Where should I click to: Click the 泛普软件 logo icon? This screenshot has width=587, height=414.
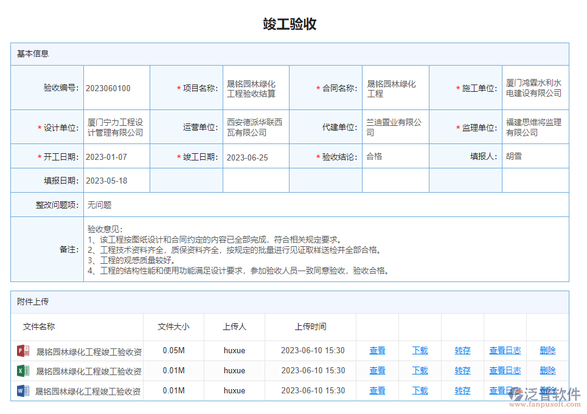pyautogui.click(x=517, y=392)
